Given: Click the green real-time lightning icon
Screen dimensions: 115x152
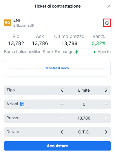Looking at the screenshot, I should (x=76, y=52).
